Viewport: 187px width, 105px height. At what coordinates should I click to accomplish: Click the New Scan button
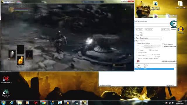[x=139, y=30]
